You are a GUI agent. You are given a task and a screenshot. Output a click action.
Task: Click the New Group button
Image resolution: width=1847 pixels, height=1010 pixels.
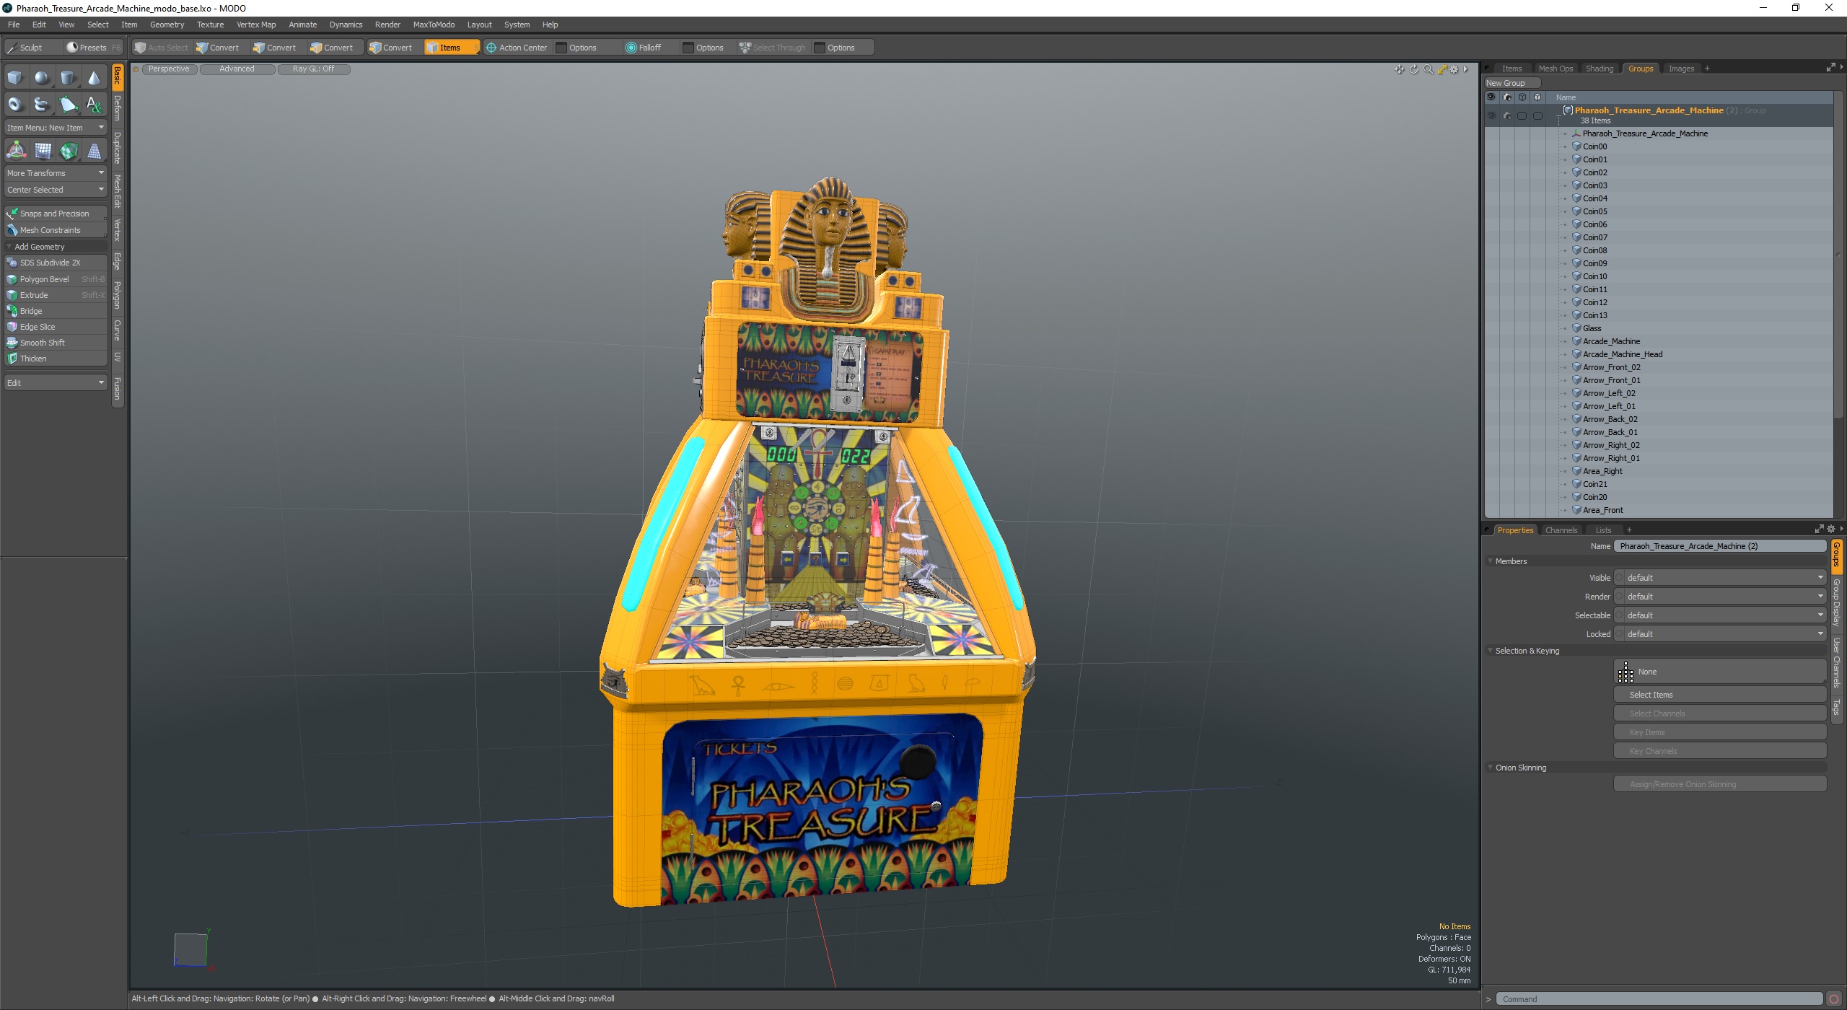click(x=1512, y=83)
